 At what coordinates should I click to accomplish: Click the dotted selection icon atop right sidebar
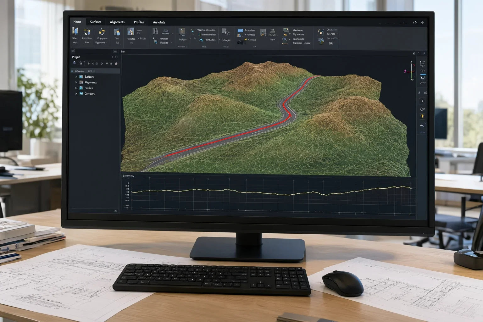coord(423,64)
